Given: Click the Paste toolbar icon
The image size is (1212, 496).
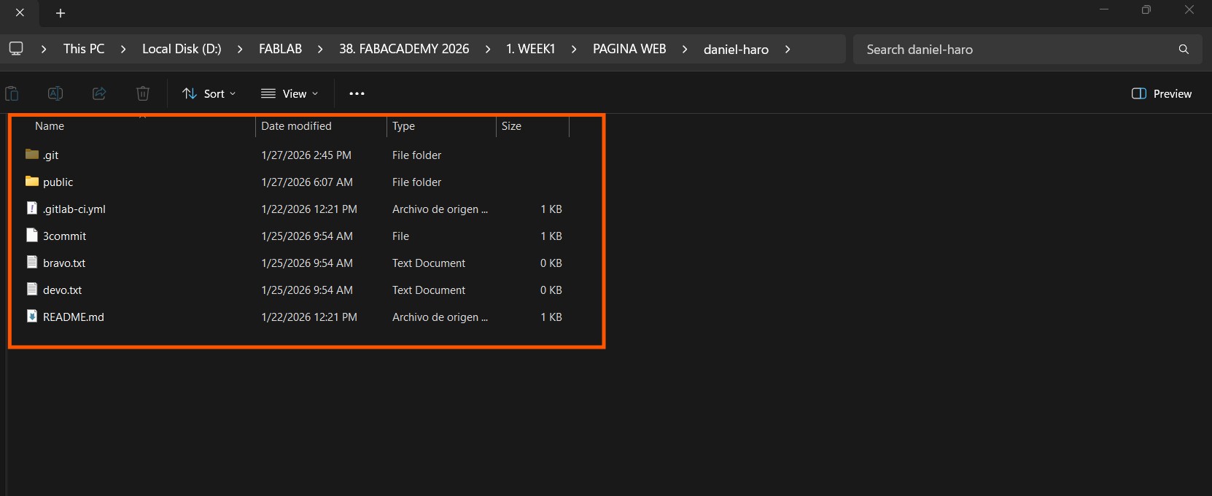Looking at the screenshot, I should (12, 93).
